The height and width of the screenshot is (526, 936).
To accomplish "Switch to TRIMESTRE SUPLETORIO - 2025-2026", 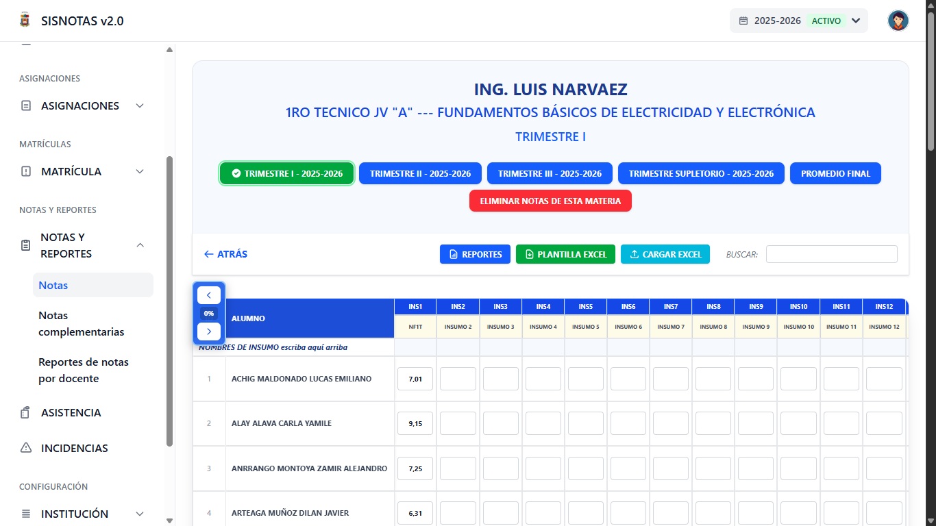I will (701, 173).
